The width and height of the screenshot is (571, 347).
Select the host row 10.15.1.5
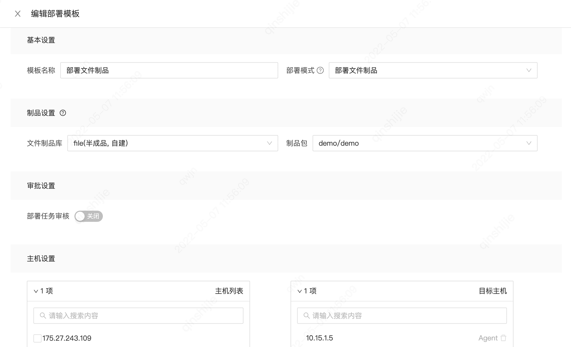320,338
